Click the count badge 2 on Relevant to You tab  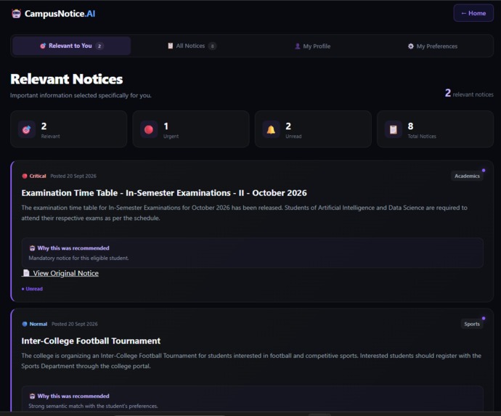[99, 46]
